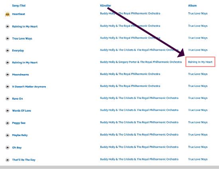Play the Oh Boy track
The width and height of the screenshot is (219, 169).
pyautogui.click(x=8, y=147)
